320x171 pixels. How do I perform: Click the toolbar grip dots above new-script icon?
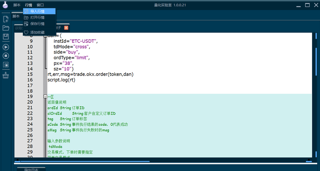point(6,13)
